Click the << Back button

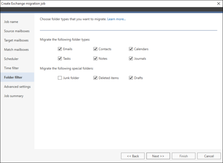point(133,156)
